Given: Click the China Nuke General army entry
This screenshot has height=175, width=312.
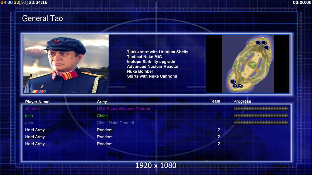Looking at the screenshot, I should coord(115,123).
